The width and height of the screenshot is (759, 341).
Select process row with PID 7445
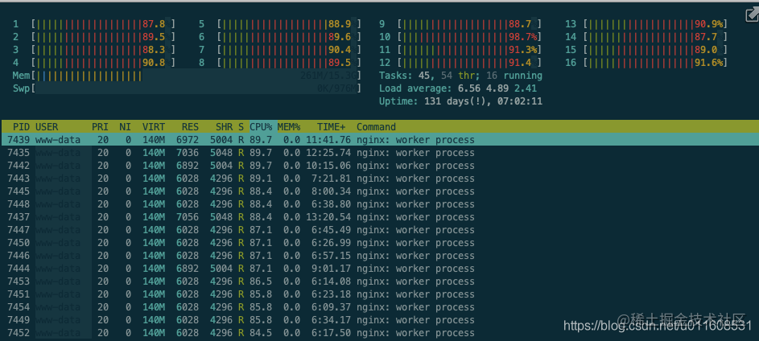(x=380, y=191)
